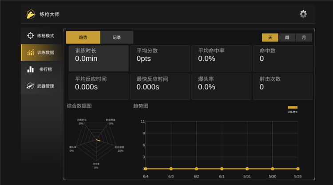Click the 趋势图 heading
The height and width of the screenshot is (185, 333).
tap(141, 106)
